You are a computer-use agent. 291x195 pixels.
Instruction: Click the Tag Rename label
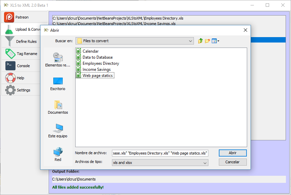coord(27,54)
